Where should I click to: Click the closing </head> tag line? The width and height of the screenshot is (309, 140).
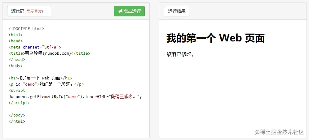tap(17, 59)
